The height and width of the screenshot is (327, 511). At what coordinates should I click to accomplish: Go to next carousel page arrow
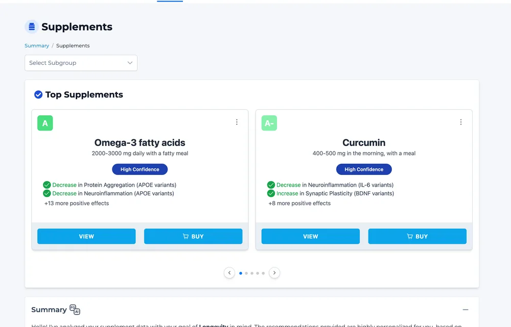coord(274,272)
